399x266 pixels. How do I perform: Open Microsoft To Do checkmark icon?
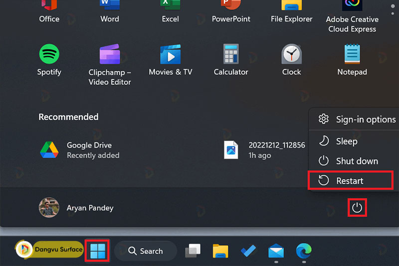click(x=248, y=251)
